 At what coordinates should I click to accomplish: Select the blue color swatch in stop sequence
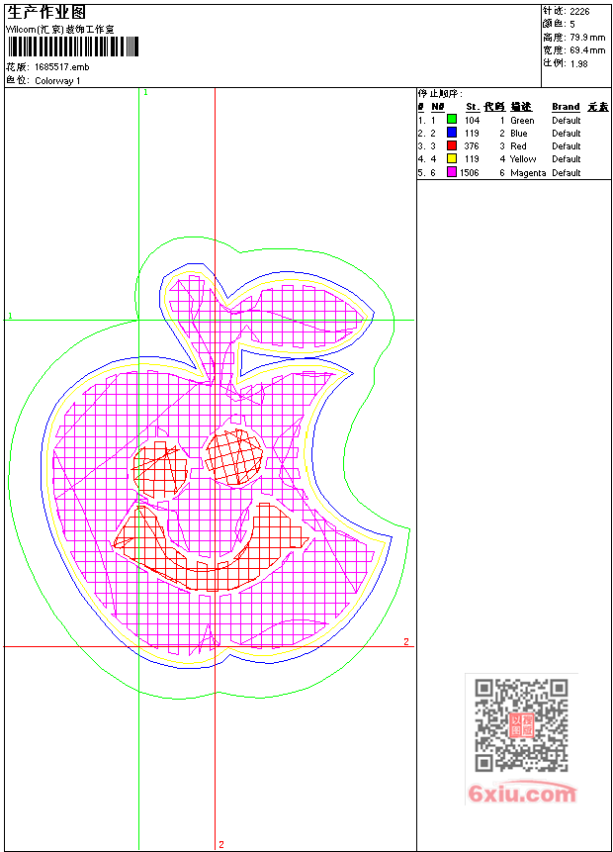pyautogui.click(x=451, y=132)
